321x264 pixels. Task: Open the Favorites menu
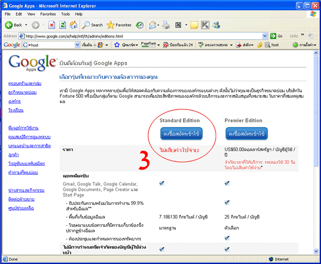[48, 13]
